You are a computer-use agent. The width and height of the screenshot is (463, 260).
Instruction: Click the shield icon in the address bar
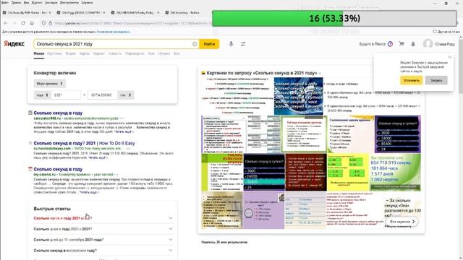click(43, 23)
